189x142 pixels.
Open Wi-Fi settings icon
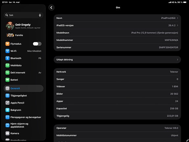[x=7, y=51]
